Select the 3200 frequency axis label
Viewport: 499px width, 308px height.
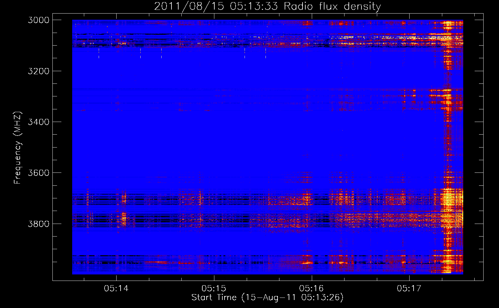coord(39,71)
